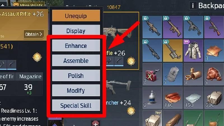Select the stone item with 500 count

tap(214, 98)
